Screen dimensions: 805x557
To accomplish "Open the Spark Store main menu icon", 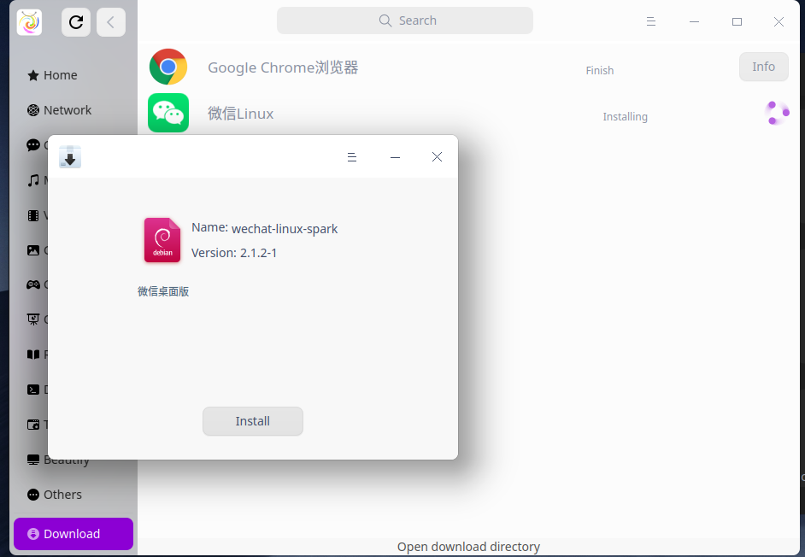I will tap(651, 21).
